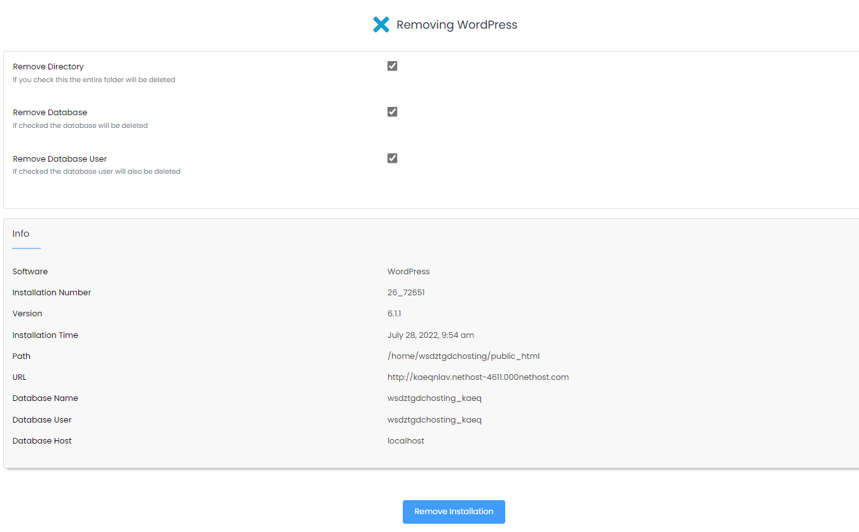Screen dimensions: 859x532
Task: Click installation number 26_72651
Action: pos(406,293)
